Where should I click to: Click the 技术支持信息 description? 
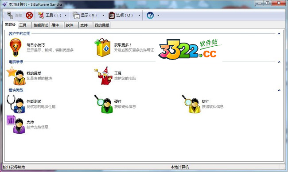coord(38,127)
